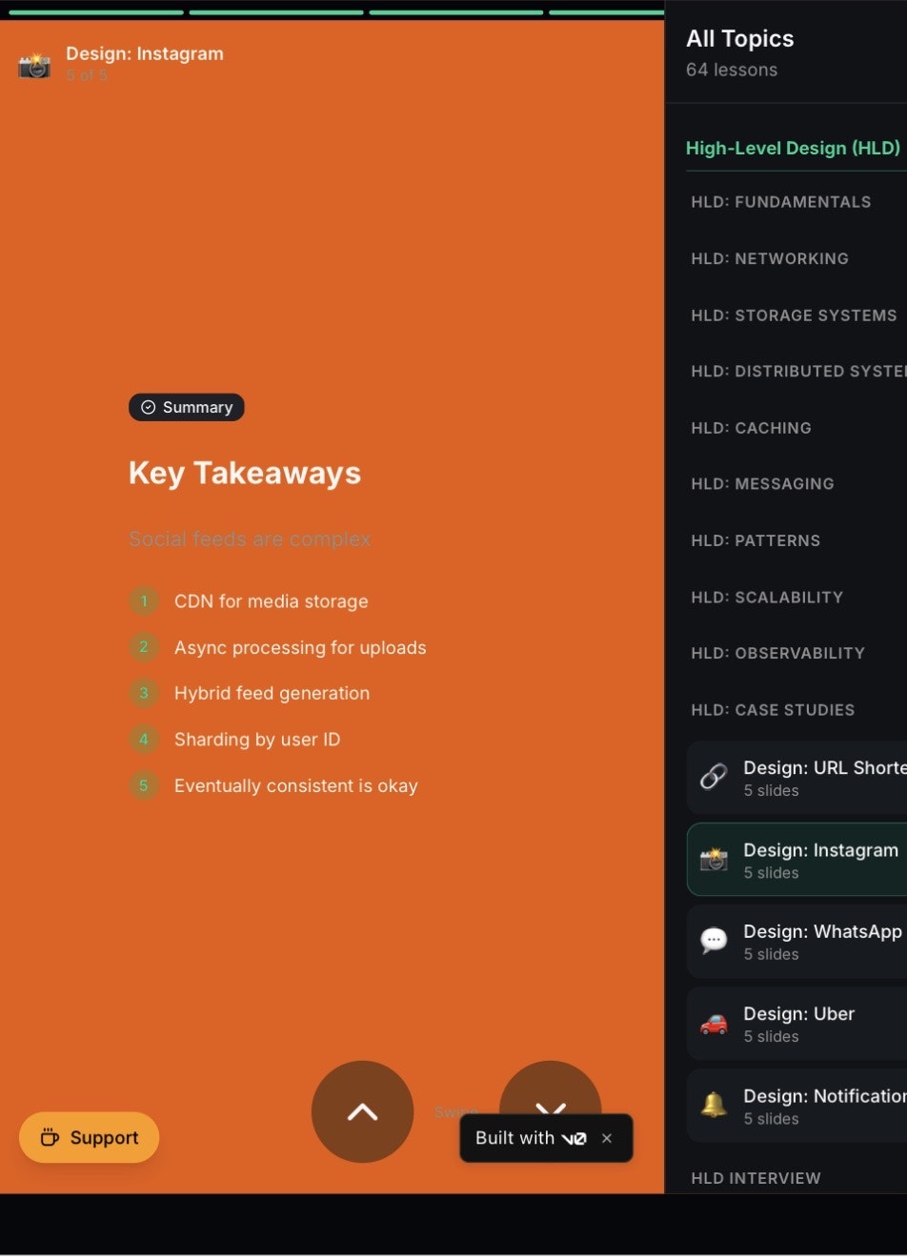Viewport: 907px width, 1260px height.
Task: Click the camera icon beside Design: Instagram header
Action: coord(34,65)
